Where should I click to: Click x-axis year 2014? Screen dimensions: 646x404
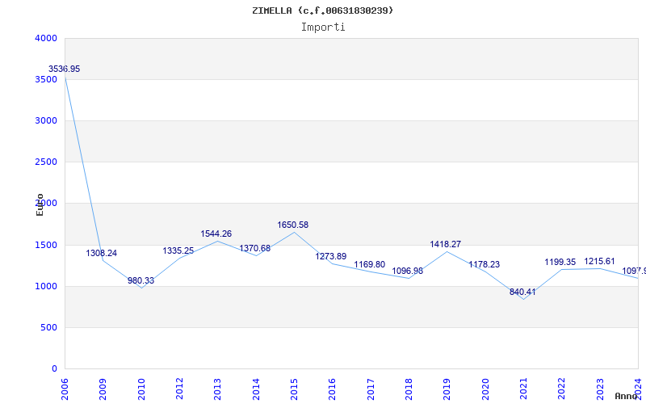256,389
